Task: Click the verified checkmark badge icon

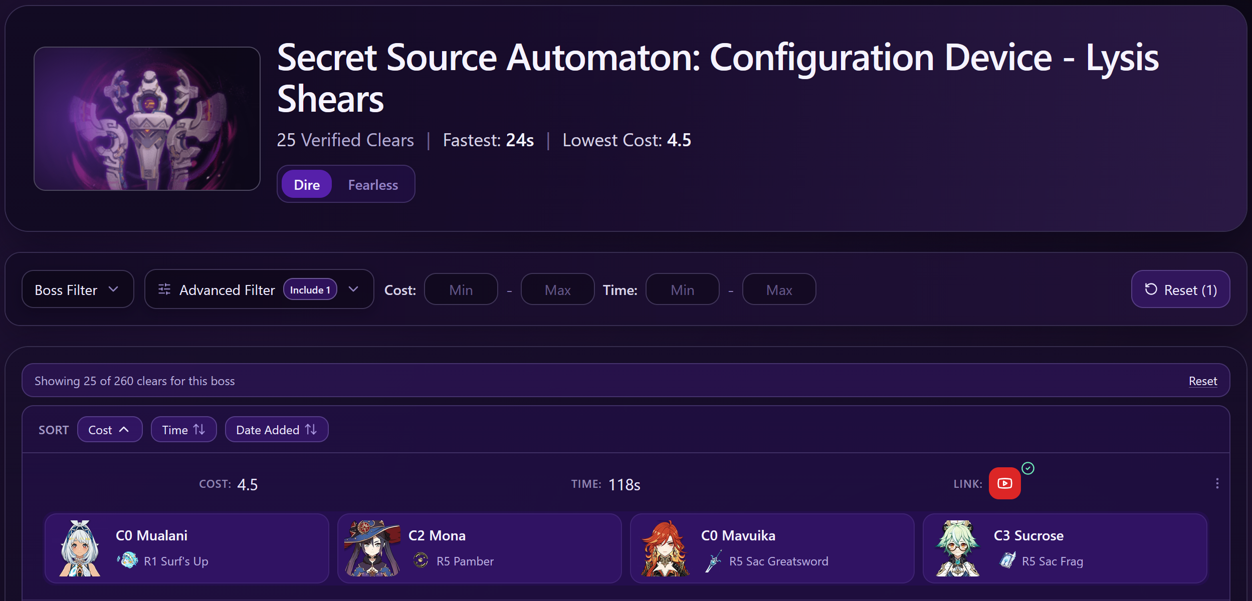Action: [1028, 468]
